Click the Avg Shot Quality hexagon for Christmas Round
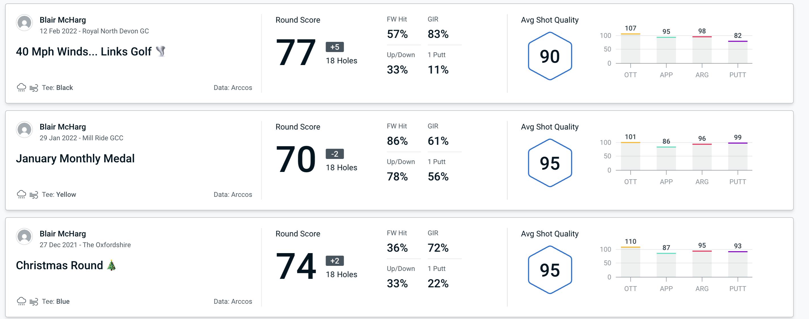 pos(549,268)
